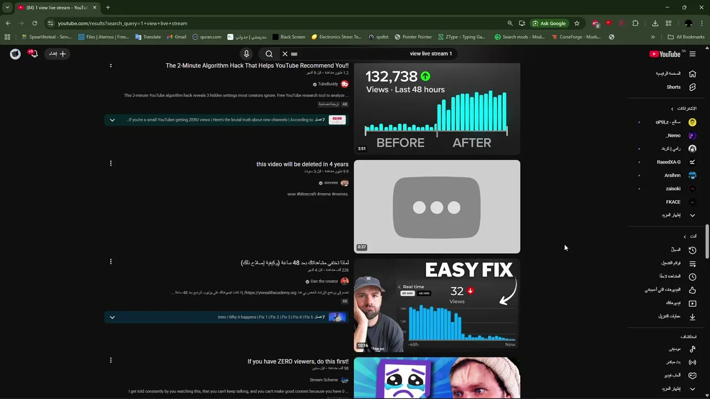Open Chrome three-dot menu
Image resolution: width=710 pixels, height=399 pixels.
point(702,23)
